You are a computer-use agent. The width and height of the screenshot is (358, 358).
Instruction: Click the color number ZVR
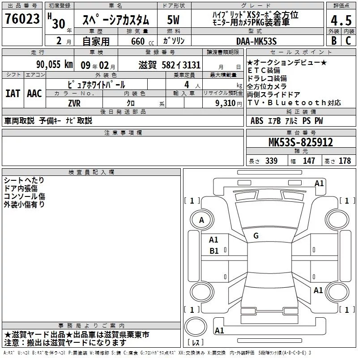click(74, 103)
